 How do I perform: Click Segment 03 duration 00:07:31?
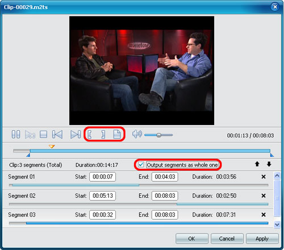[225, 215]
